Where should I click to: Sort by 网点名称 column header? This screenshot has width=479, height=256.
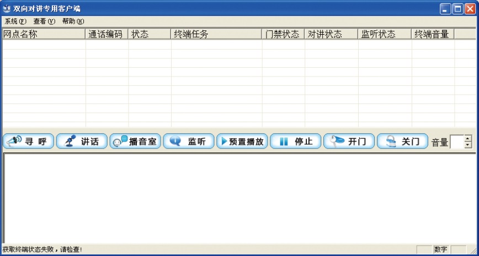[44, 34]
